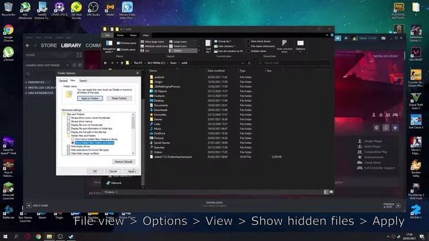Open 'Add columns' dropdown in ribbon
Screen dimensions: 429x241
coord(225,46)
